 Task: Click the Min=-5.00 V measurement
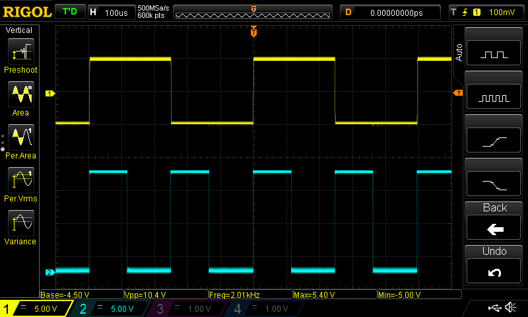pos(420,295)
